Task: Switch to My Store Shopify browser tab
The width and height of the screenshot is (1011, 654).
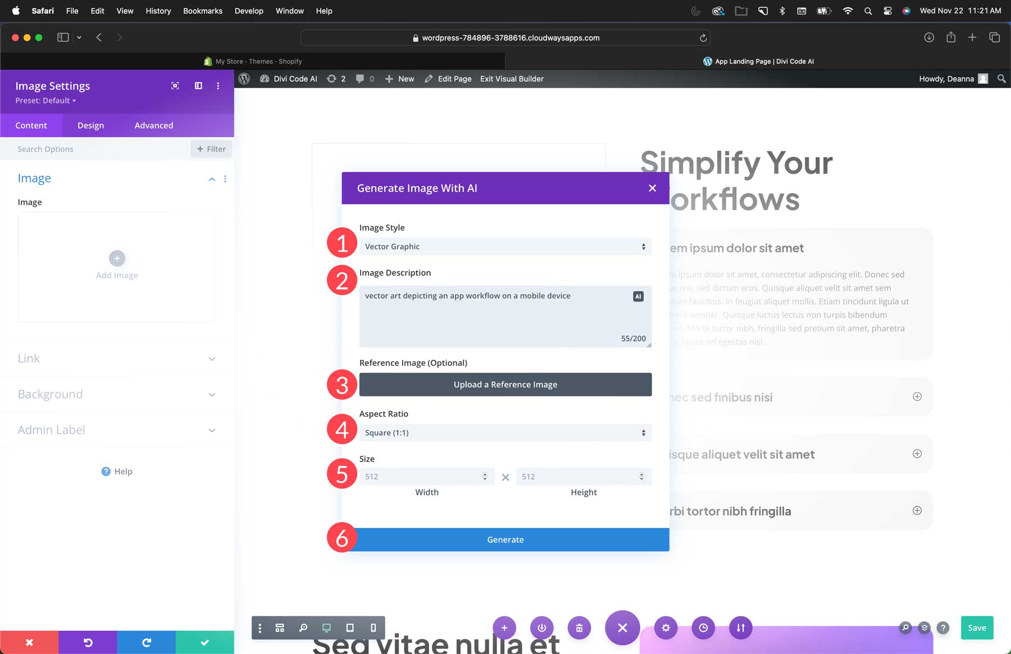Action: 253,61
